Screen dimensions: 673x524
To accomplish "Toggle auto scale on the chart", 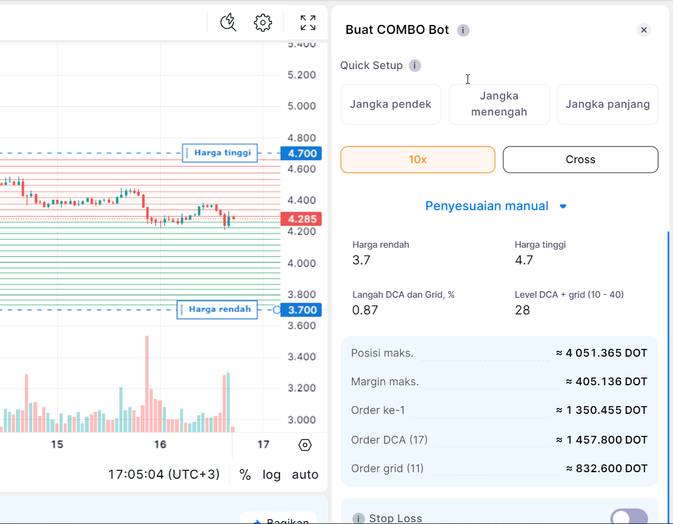I will click(x=305, y=475).
